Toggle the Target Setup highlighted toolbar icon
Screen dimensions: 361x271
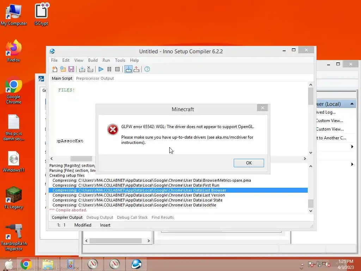[x=128, y=69]
